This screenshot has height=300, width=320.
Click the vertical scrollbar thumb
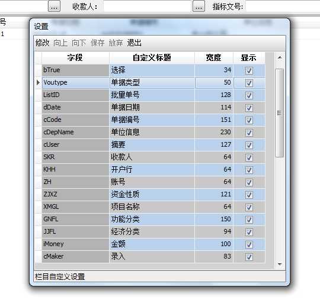point(279,113)
